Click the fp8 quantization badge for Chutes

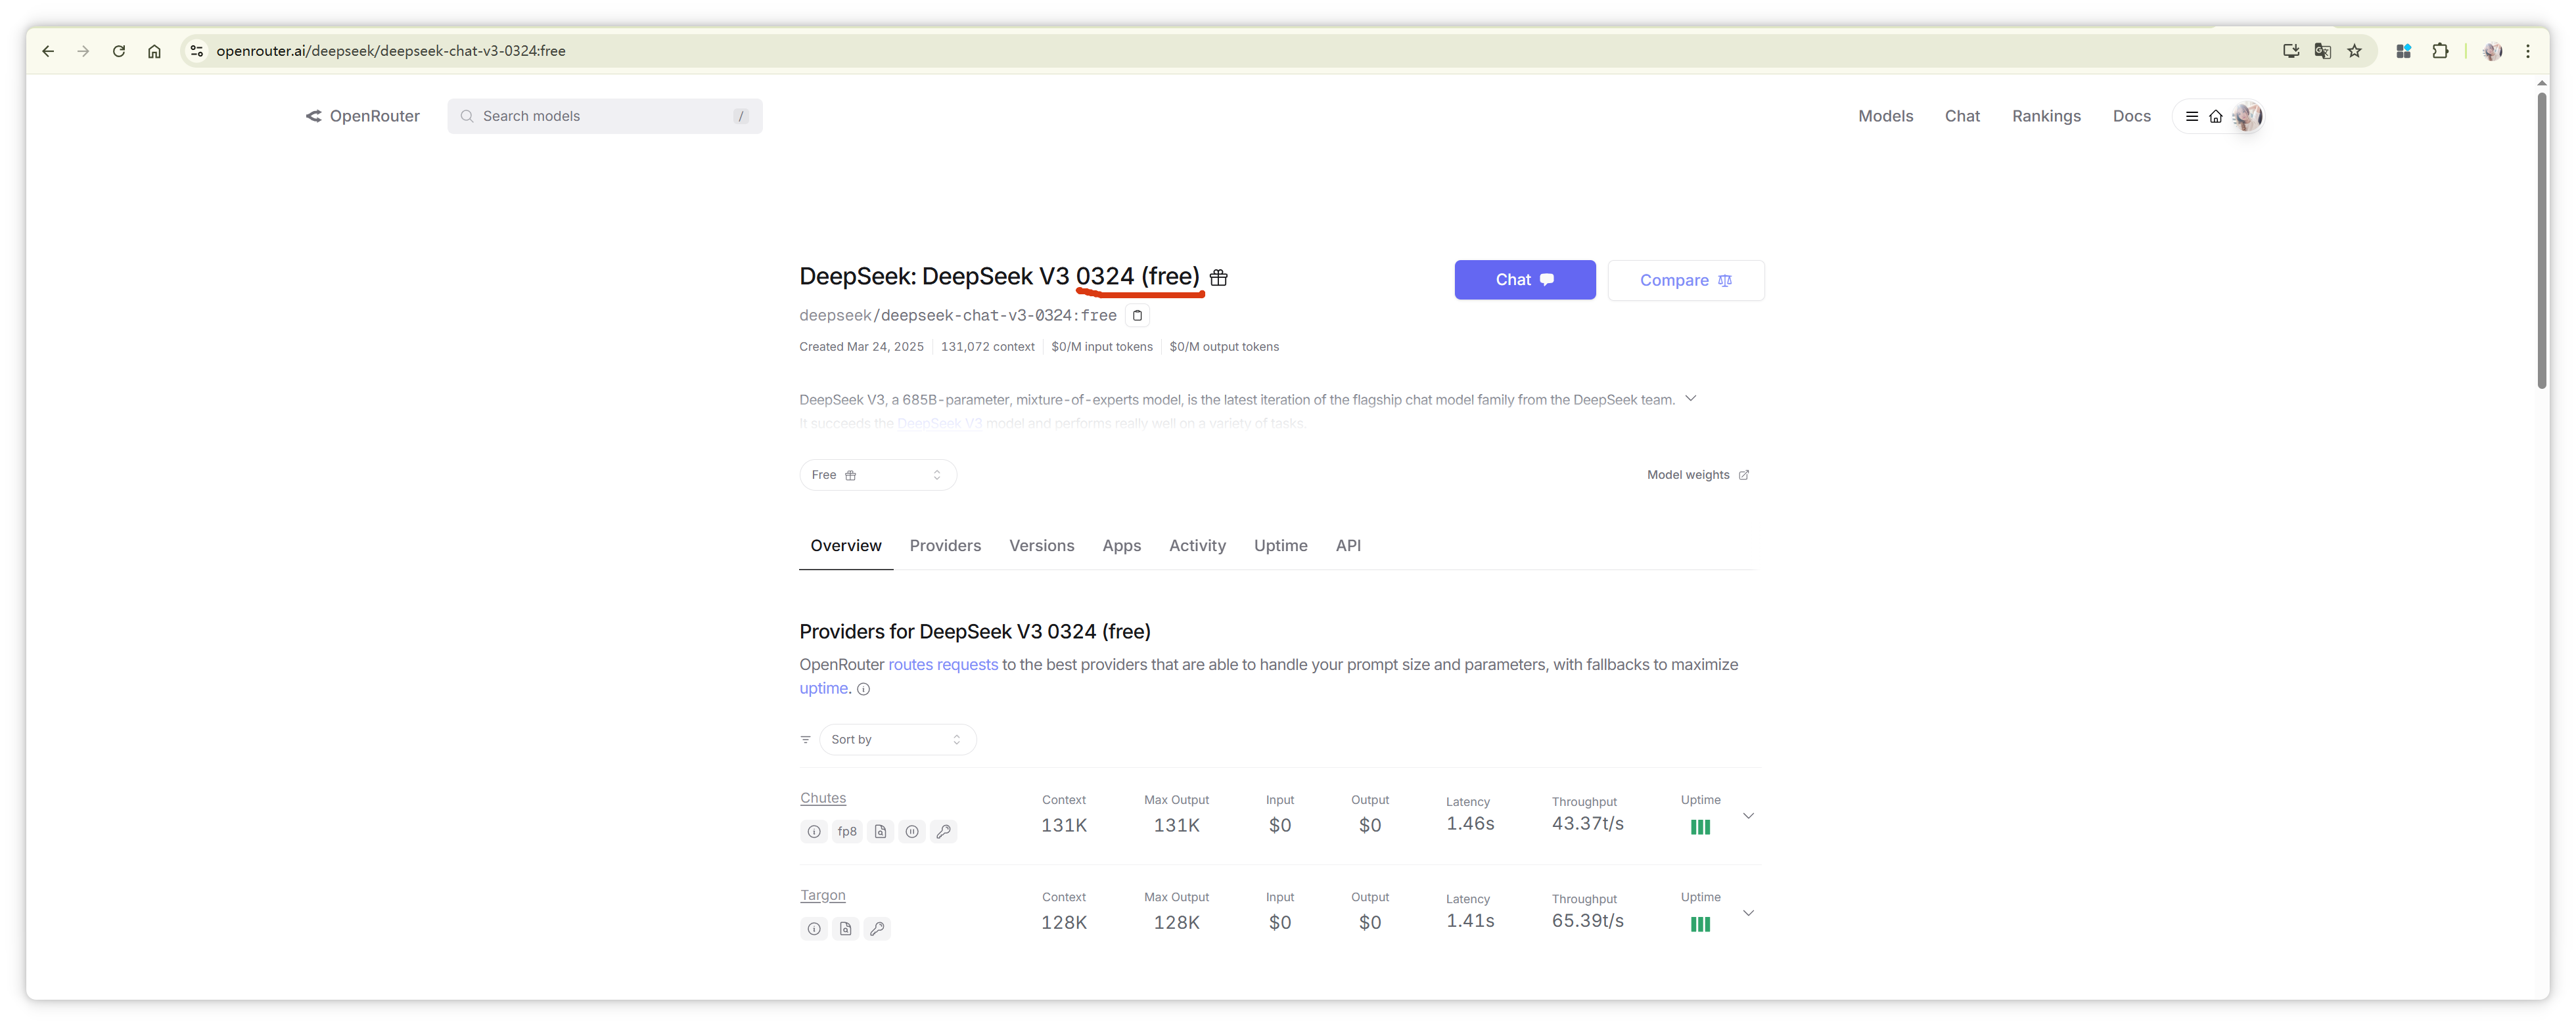click(x=847, y=831)
